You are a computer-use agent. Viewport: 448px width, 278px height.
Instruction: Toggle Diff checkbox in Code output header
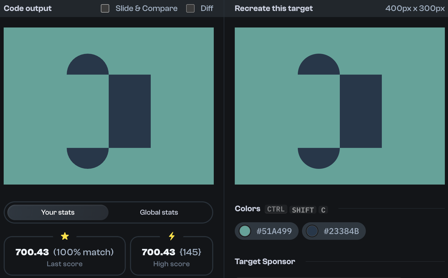click(x=190, y=8)
